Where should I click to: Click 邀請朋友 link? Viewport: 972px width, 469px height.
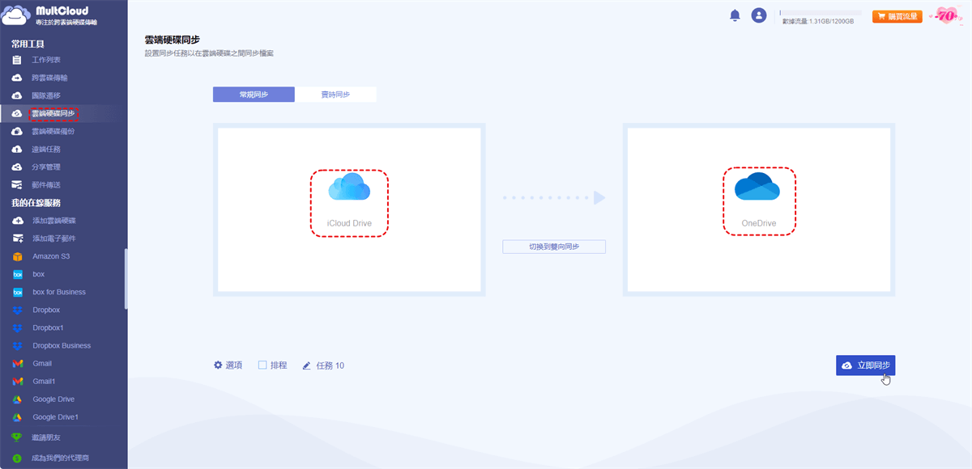pos(46,437)
